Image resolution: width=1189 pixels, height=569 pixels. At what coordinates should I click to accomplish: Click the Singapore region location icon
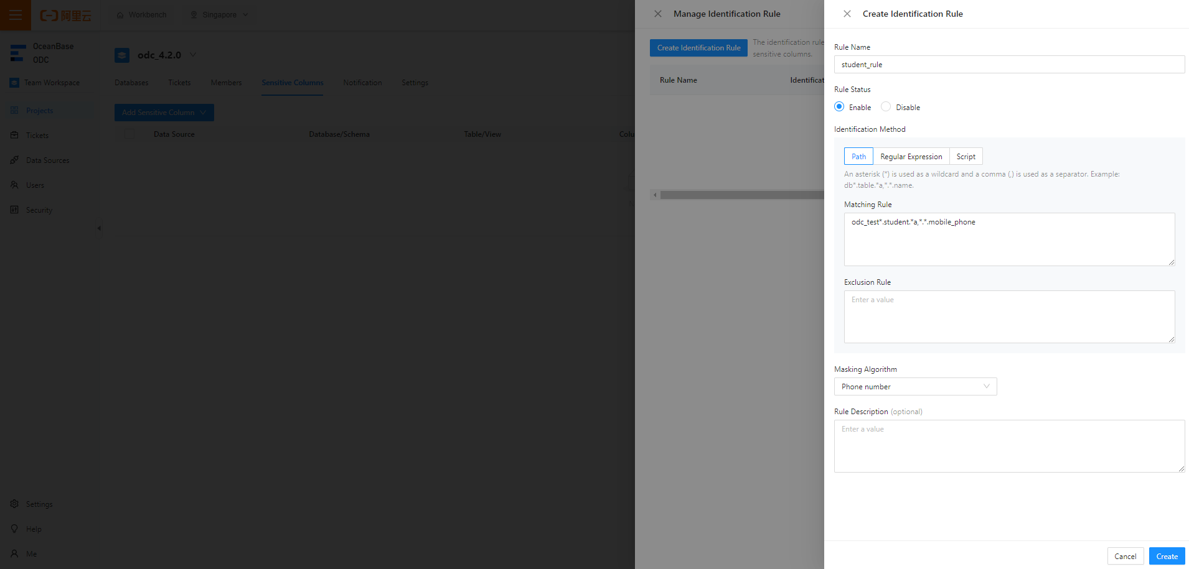pos(194,15)
